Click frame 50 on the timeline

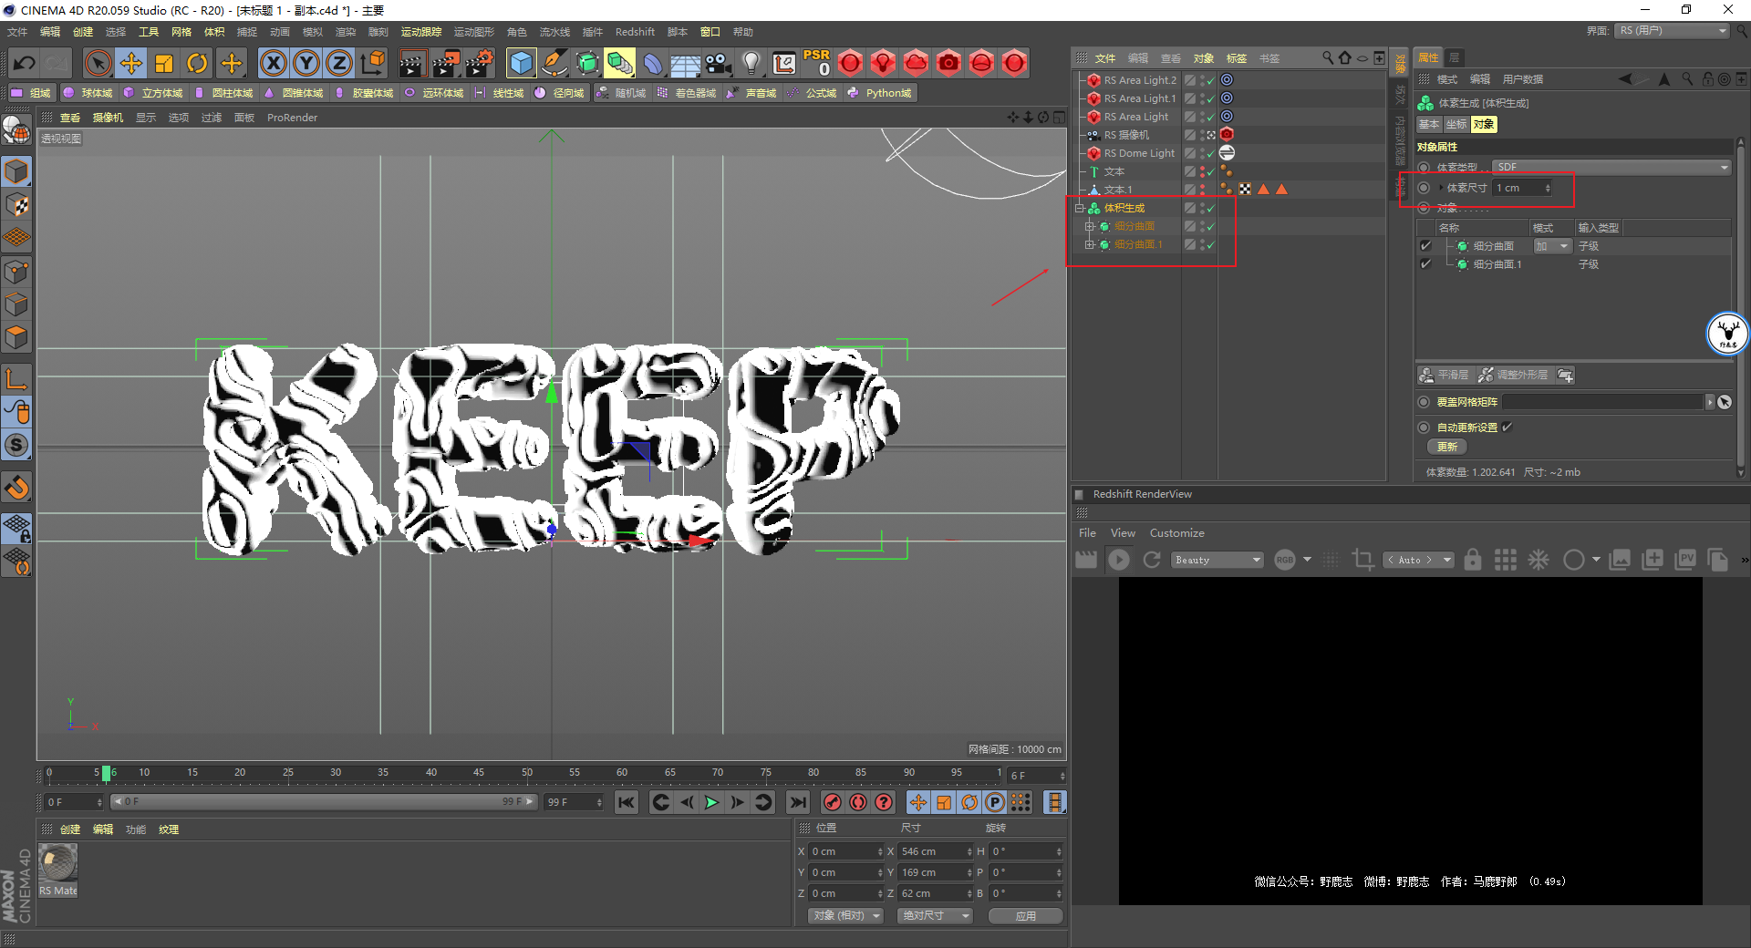[x=527, y=773]
